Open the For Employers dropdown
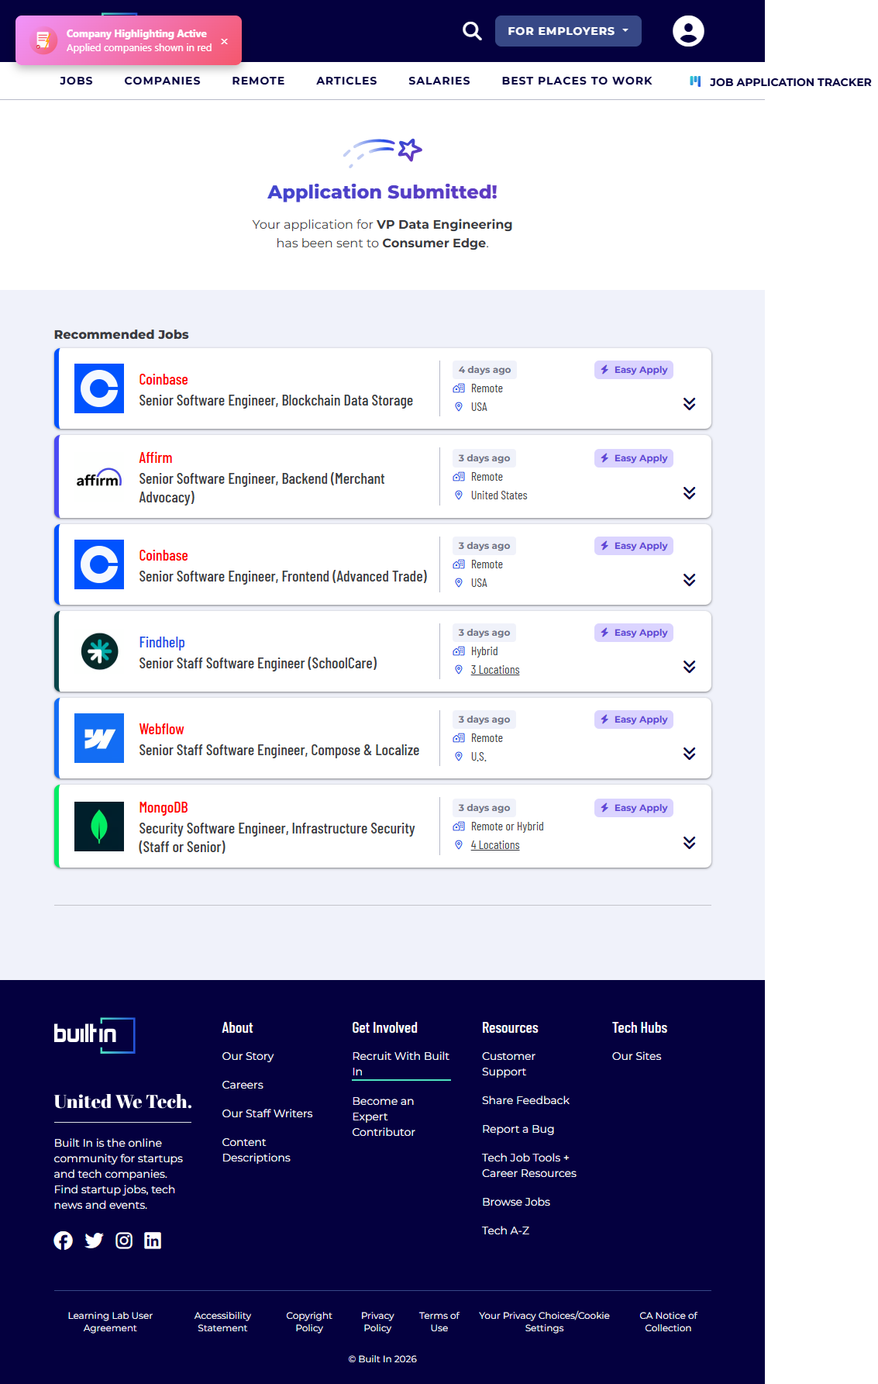Screen dimensions: 878x1384 (567, 31)
